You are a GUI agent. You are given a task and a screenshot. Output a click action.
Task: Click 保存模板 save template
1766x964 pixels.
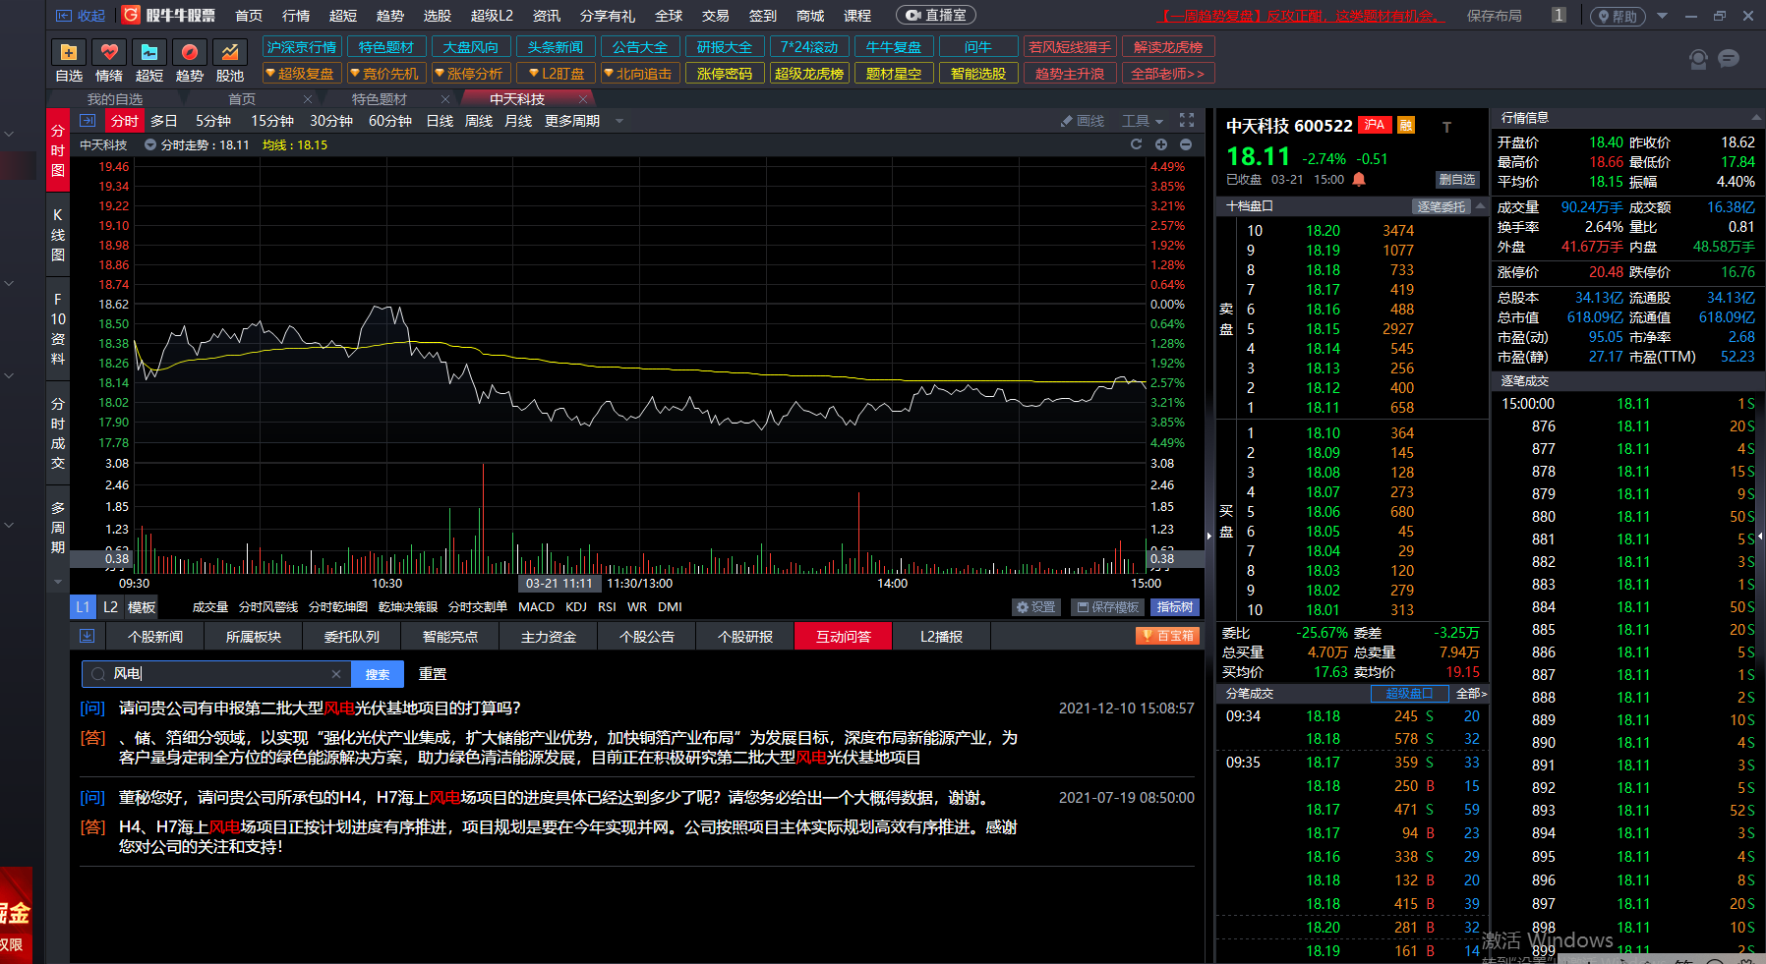(x=1108, y=607)
